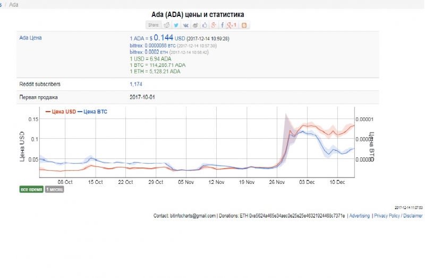Select the все время time range
Viewport: 425px width, 278px height.
tap(31, 189)
